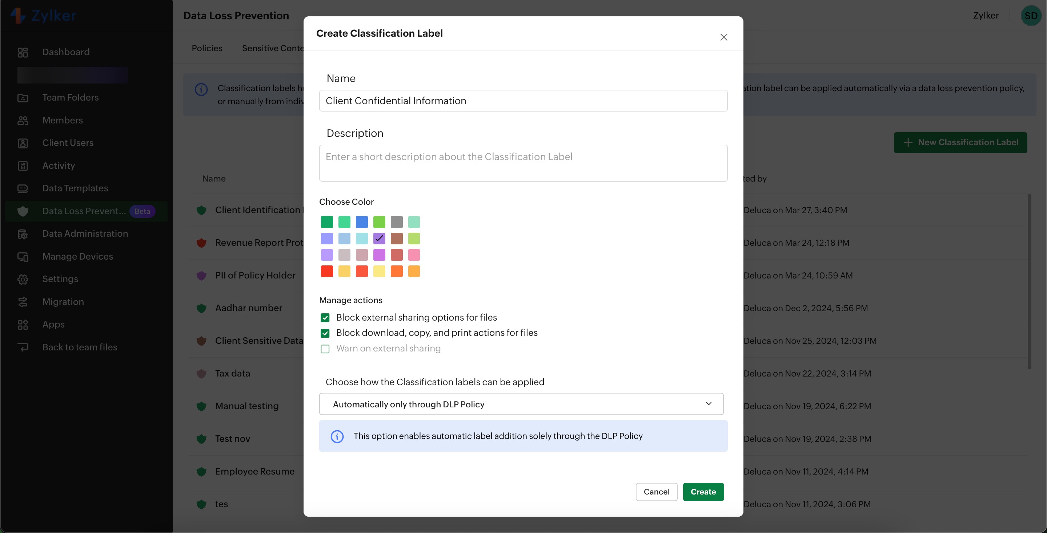Click New Classification Label button
The image size is (1047, 533).
pos(960,142)
